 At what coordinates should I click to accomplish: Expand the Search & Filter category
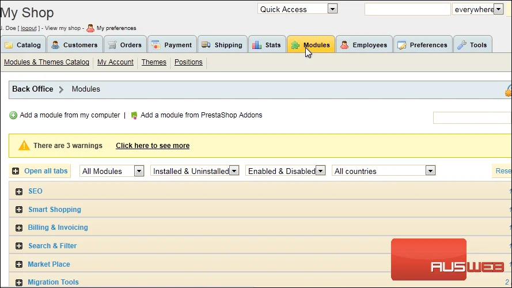pyautogui.click(x=19, y=246)
